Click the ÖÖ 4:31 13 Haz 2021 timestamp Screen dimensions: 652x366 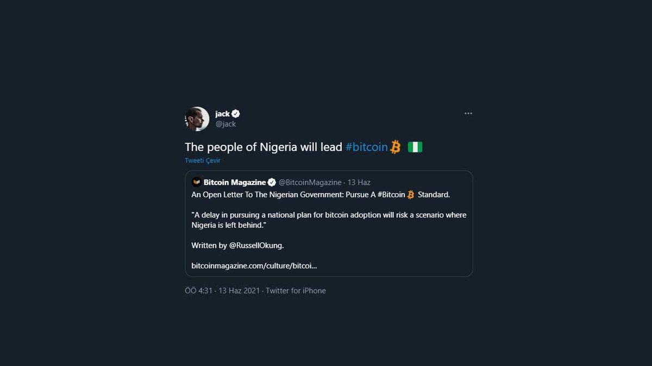pyautogui.click(x=222, y=291)
